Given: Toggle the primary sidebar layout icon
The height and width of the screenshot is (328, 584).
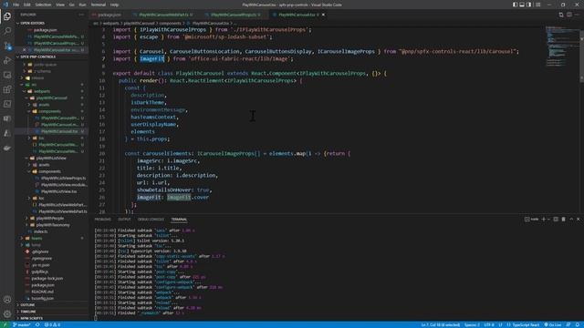Looking at the screenshot, I should (515, 5).
